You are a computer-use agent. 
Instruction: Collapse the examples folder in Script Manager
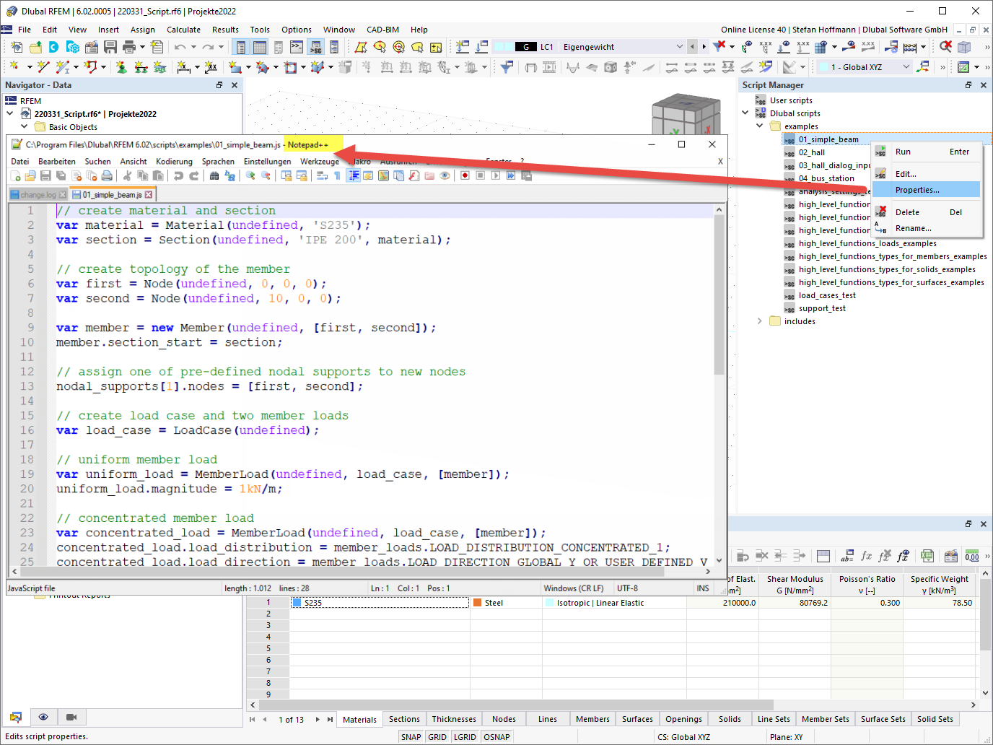pos(759,126)
